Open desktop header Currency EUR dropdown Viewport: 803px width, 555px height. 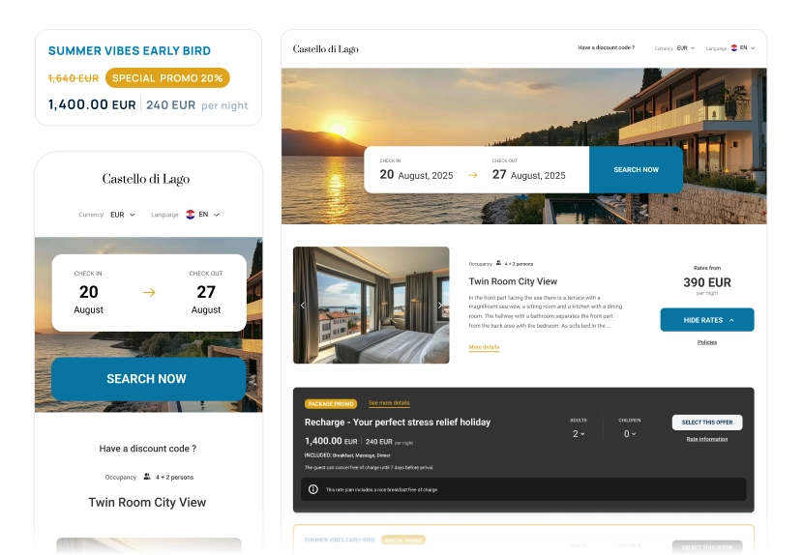click(686, 48)
